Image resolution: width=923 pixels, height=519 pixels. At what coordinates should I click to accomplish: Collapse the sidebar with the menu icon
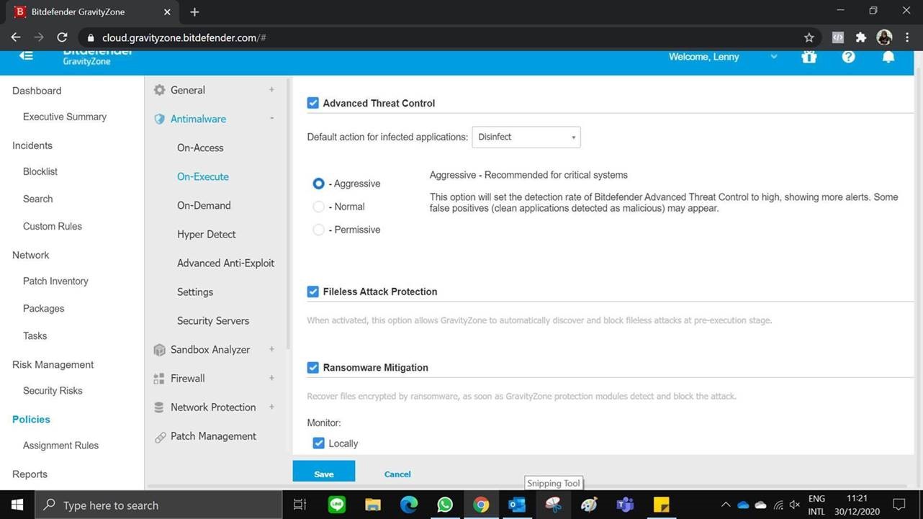[27, 56]
